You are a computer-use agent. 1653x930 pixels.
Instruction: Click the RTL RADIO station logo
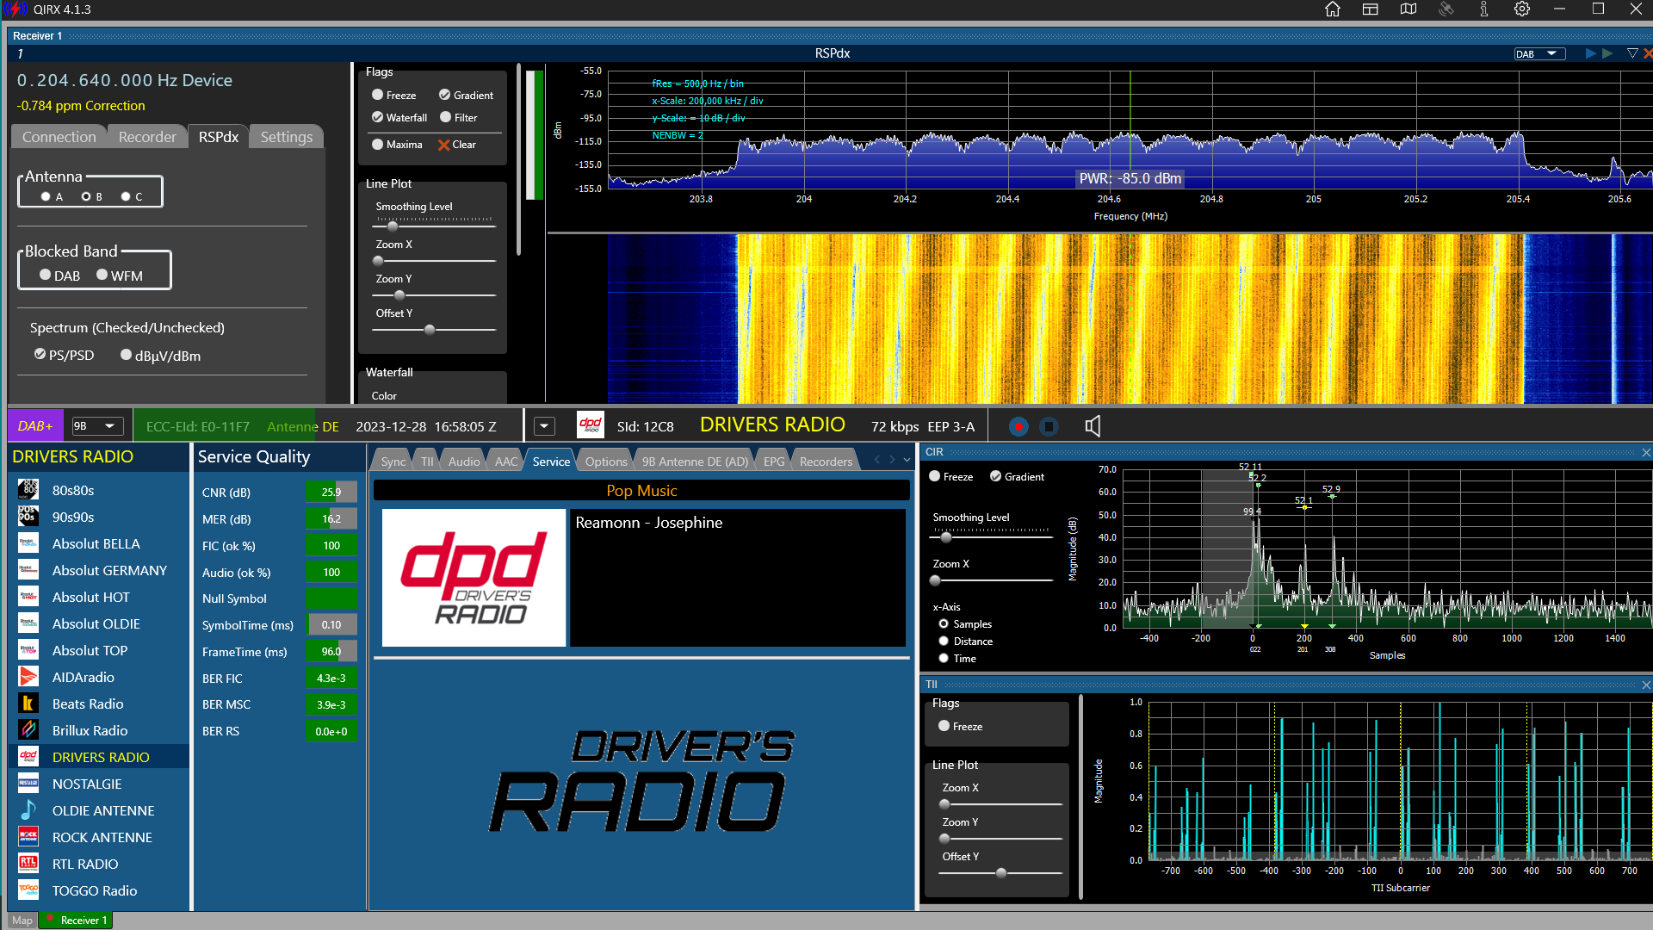[x=28, y=864]
